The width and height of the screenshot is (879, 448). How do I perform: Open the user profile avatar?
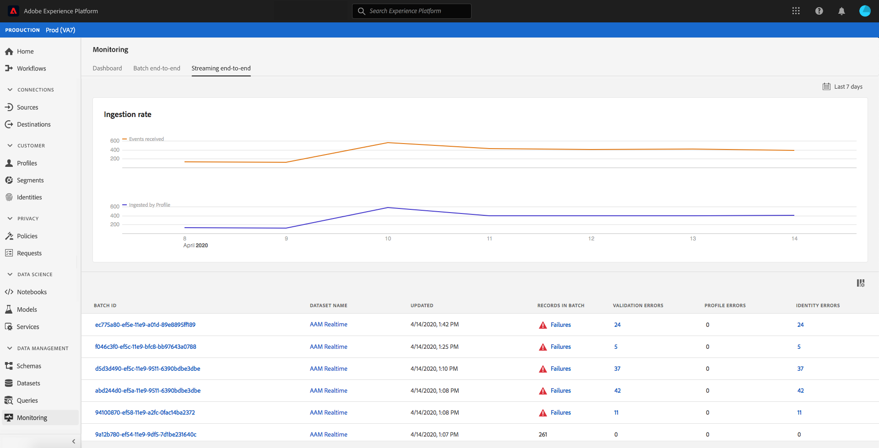(x=864, y=11)
